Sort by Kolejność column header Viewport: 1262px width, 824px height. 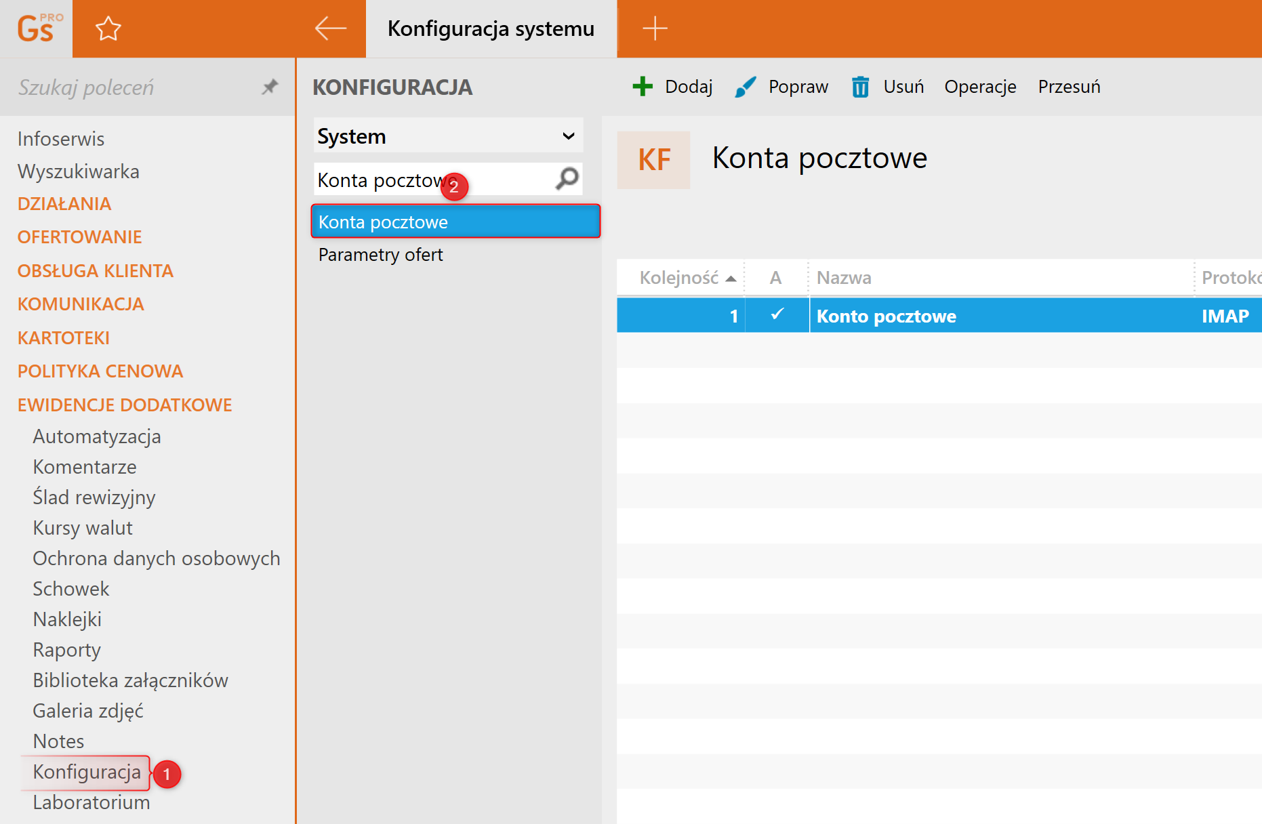coord(680,278)
